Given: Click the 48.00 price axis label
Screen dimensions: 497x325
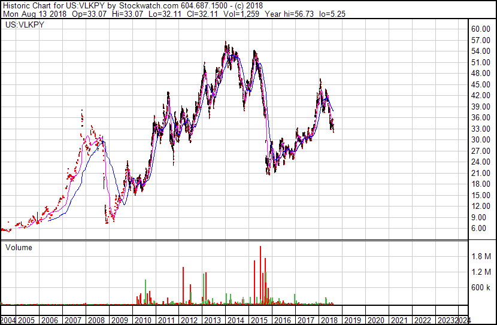Looking at the screenshot, I should [x=481, y=73].
